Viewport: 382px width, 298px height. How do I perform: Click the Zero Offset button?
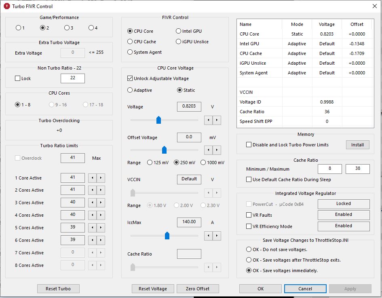[x=198, y=289]
